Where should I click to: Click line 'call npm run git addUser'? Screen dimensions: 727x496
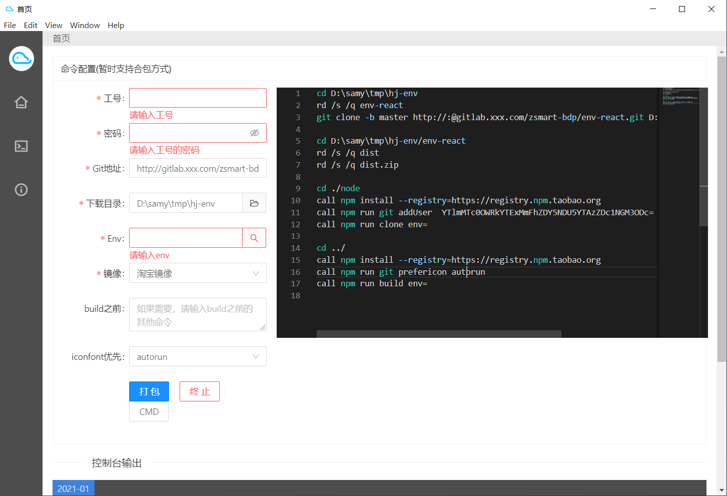coord(485,212)
